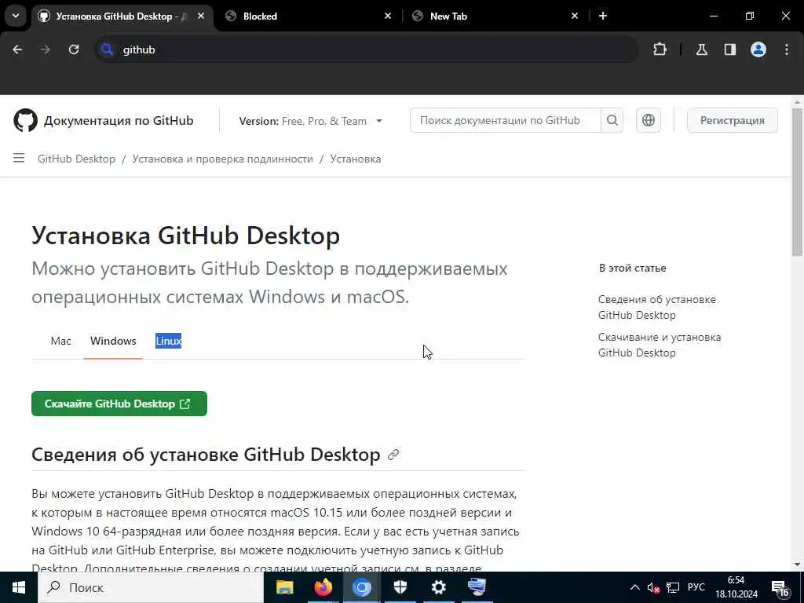Click the Регистрация button
The width and height of the screenshot is (804, 603).
pyautogui.click(x=733, y=120)
